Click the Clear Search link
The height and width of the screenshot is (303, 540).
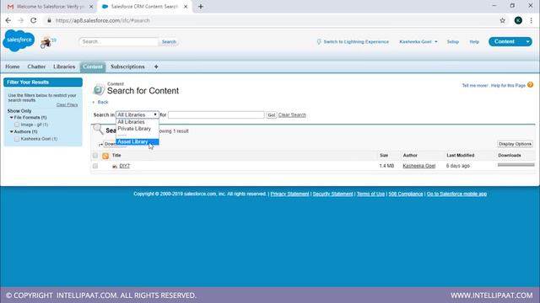[x=292, y=115]
